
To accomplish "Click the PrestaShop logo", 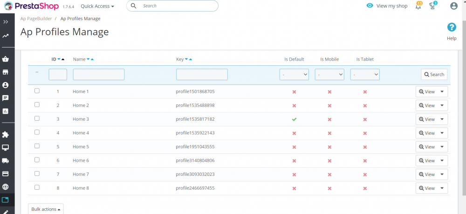I will (x=31, y=6).
